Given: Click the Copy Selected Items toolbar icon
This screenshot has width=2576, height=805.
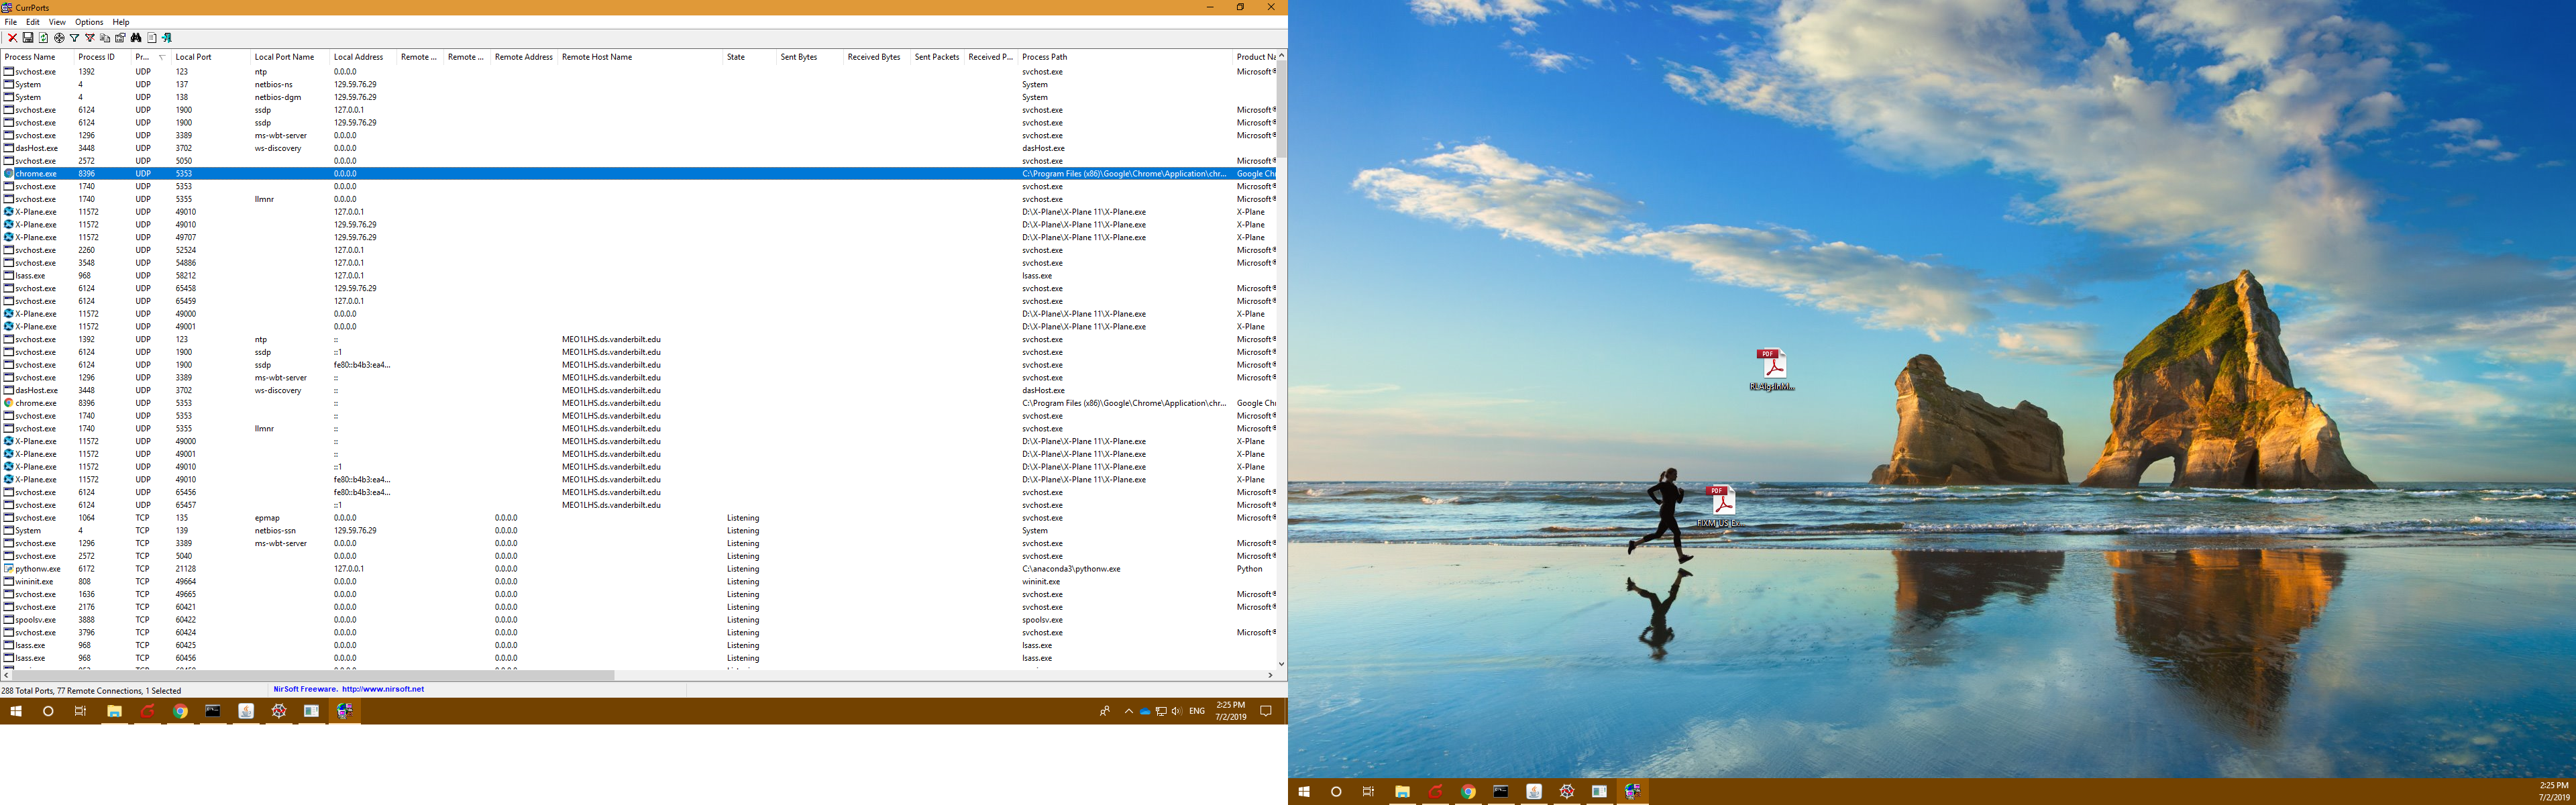Looking at the screenshot, I should pyautogui.click(x=105, y=38).
